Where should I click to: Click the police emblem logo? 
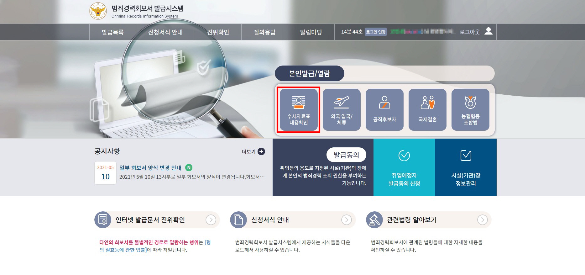(x=98, y=11)
